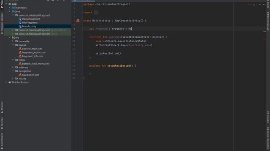The image size is (270, 151).
Task: Open the Favorites tool window
Action: pos(2,123)
